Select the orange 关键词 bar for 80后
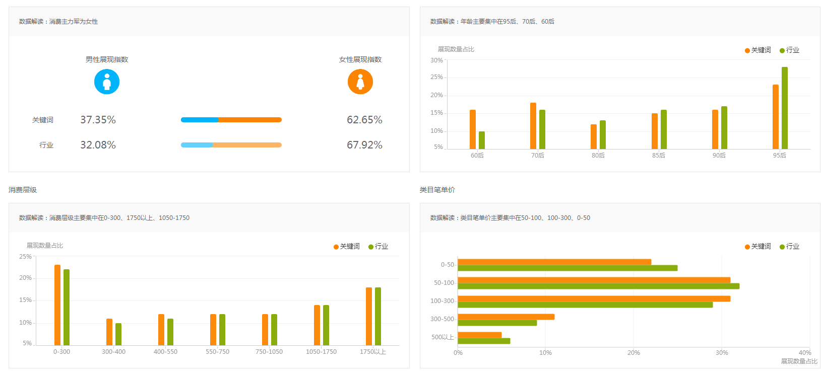821x378 pixels. (594, 137)
